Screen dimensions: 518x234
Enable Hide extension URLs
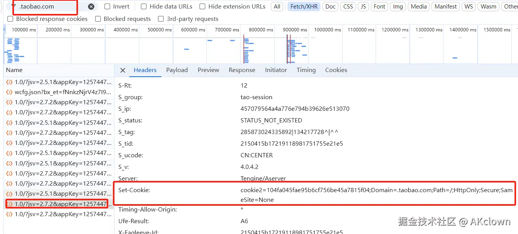tap(202, 7)
